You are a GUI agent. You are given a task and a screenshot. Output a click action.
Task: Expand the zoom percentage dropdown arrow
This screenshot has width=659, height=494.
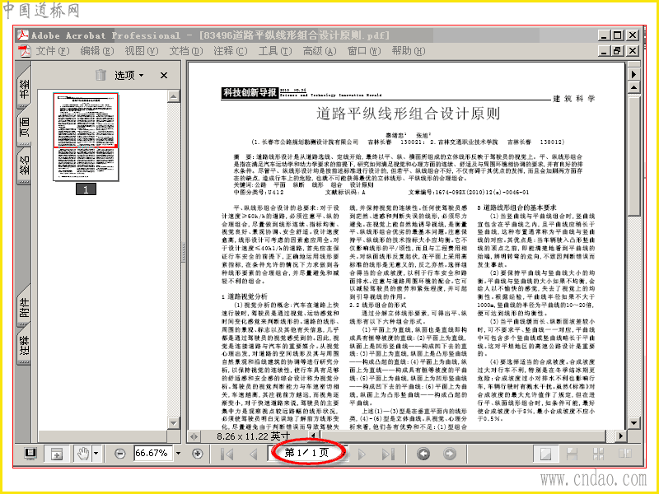click(x=178, y=454)
